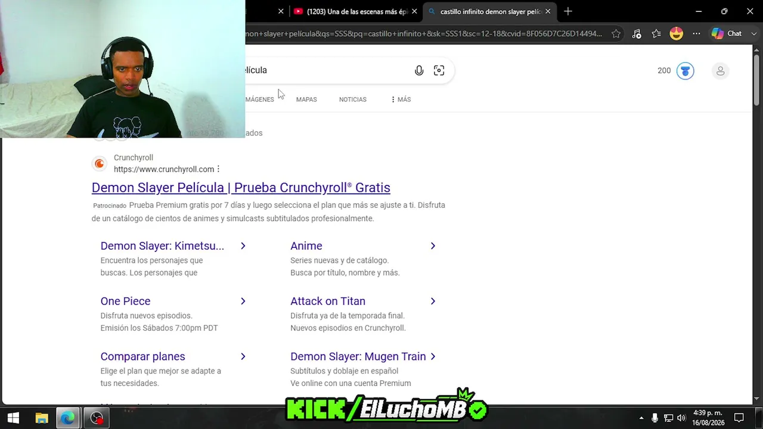Click arrow beside Demon Slayer: Mugen Train
The image size is (763, 429).
coord(433,357)
